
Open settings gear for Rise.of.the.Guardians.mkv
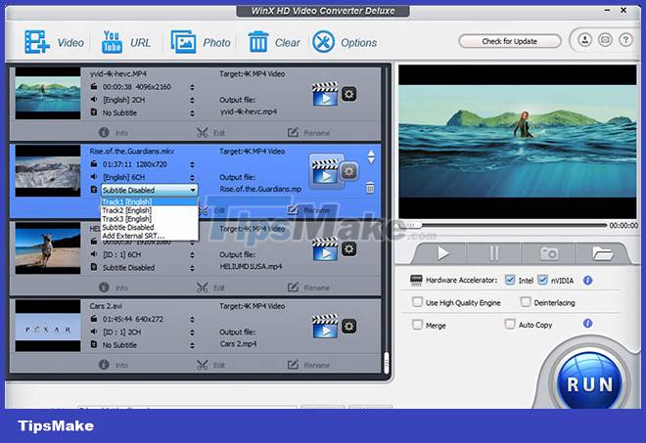click(349, 171)
